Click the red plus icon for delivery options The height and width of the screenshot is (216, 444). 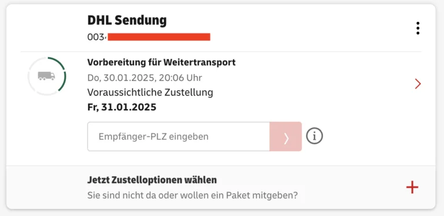412,188
